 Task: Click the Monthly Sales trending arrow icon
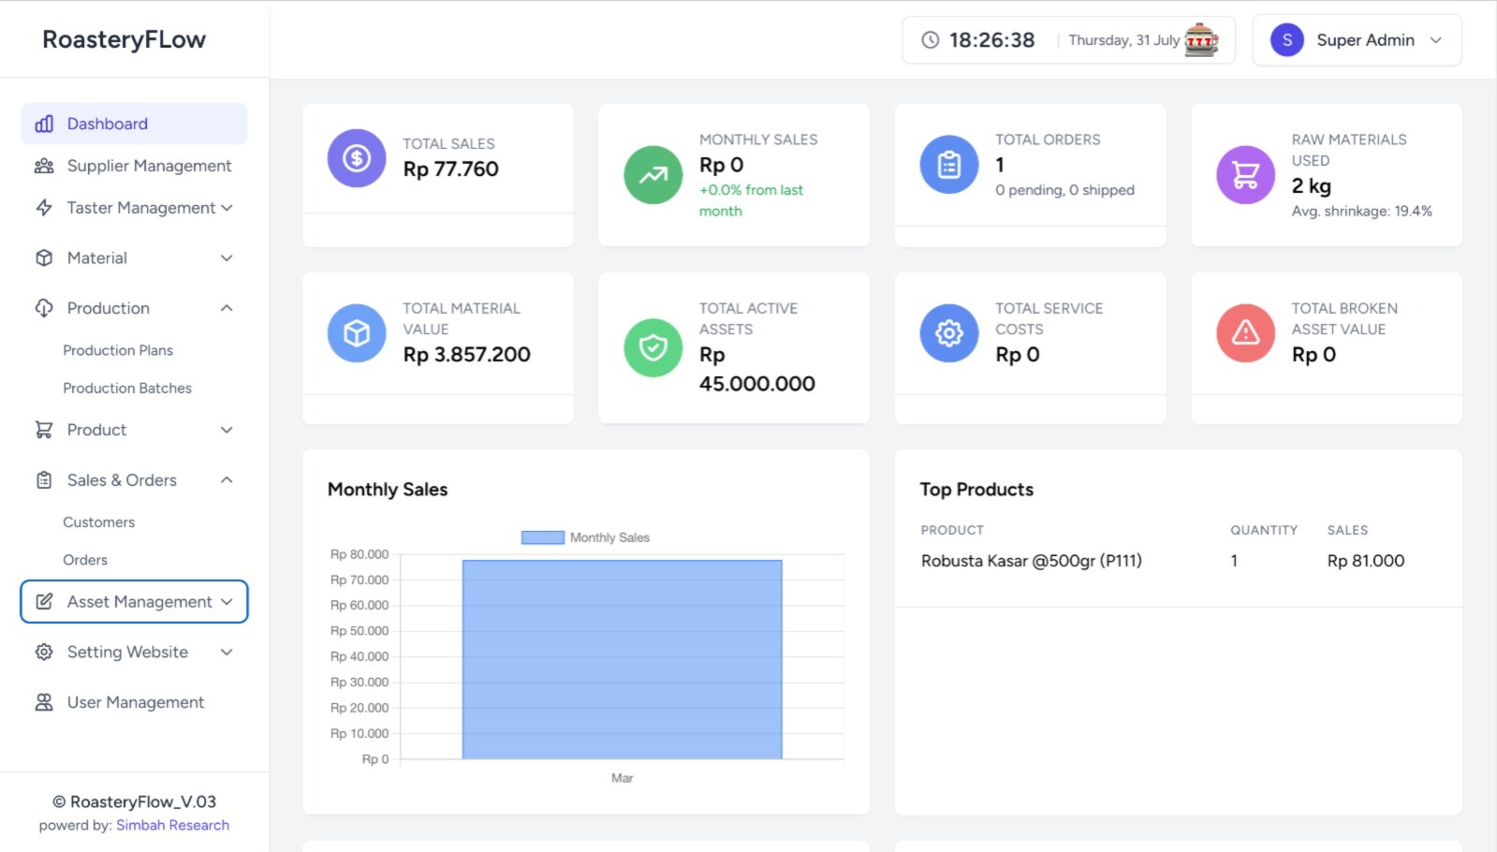coord(653,175)
